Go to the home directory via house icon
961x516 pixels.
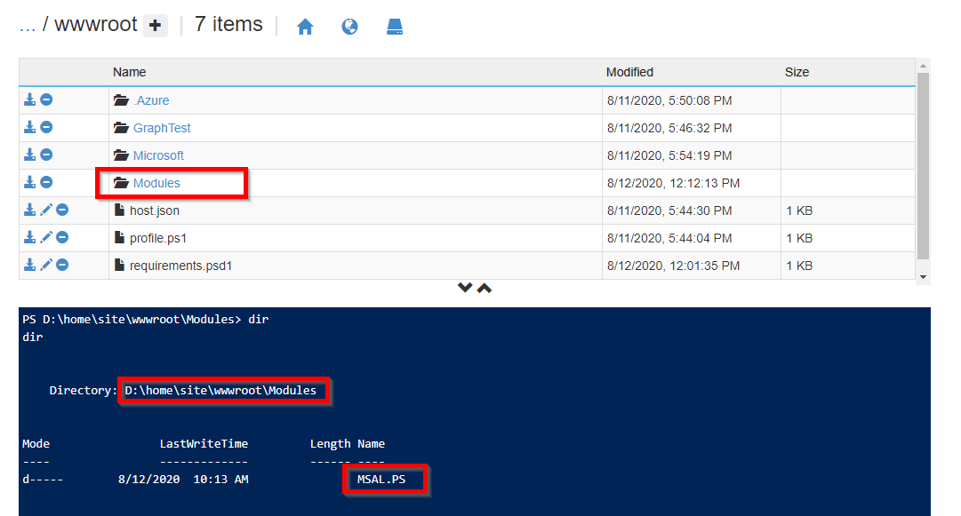[305, 27]
